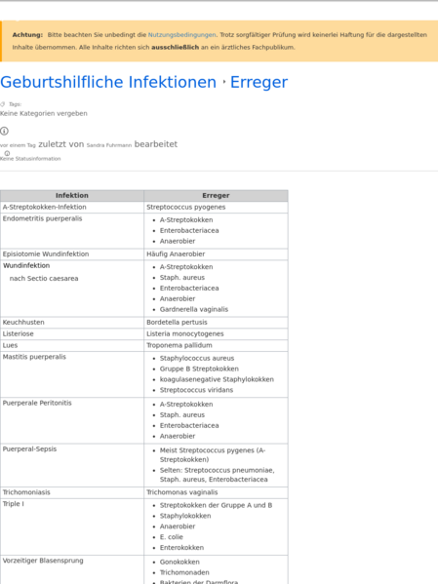This screenshot has width=438, height=584.
Task: Click the Trichomonas vaginalis entry
Action: [181, 492]
